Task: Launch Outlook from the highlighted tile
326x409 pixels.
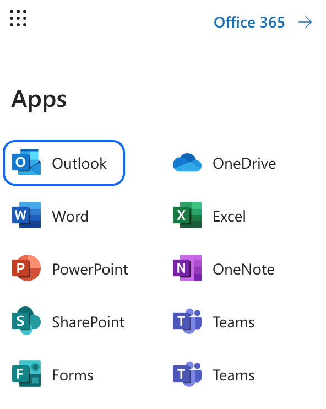Action: tap(64, 163)
